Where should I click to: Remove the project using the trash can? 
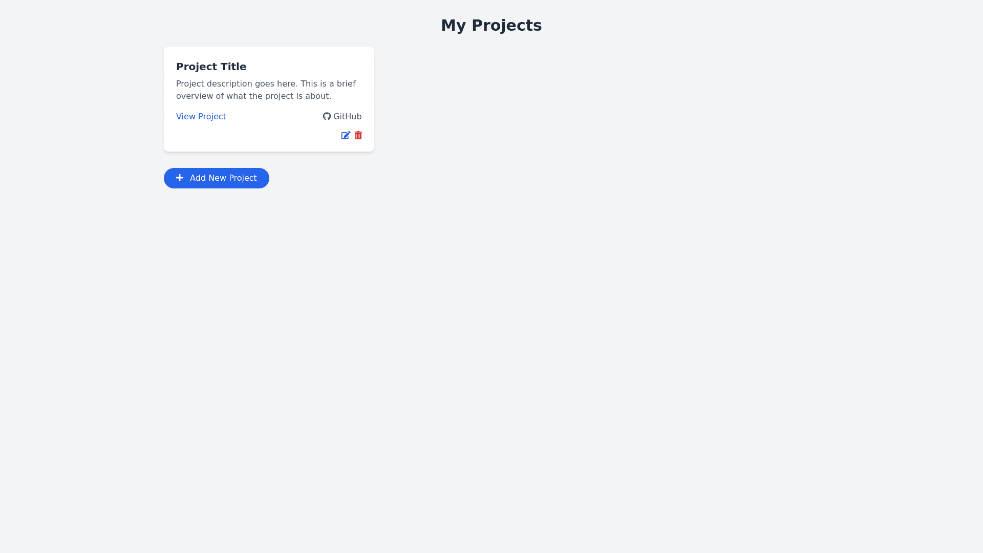pyautogui.click(x=358, y=135)
